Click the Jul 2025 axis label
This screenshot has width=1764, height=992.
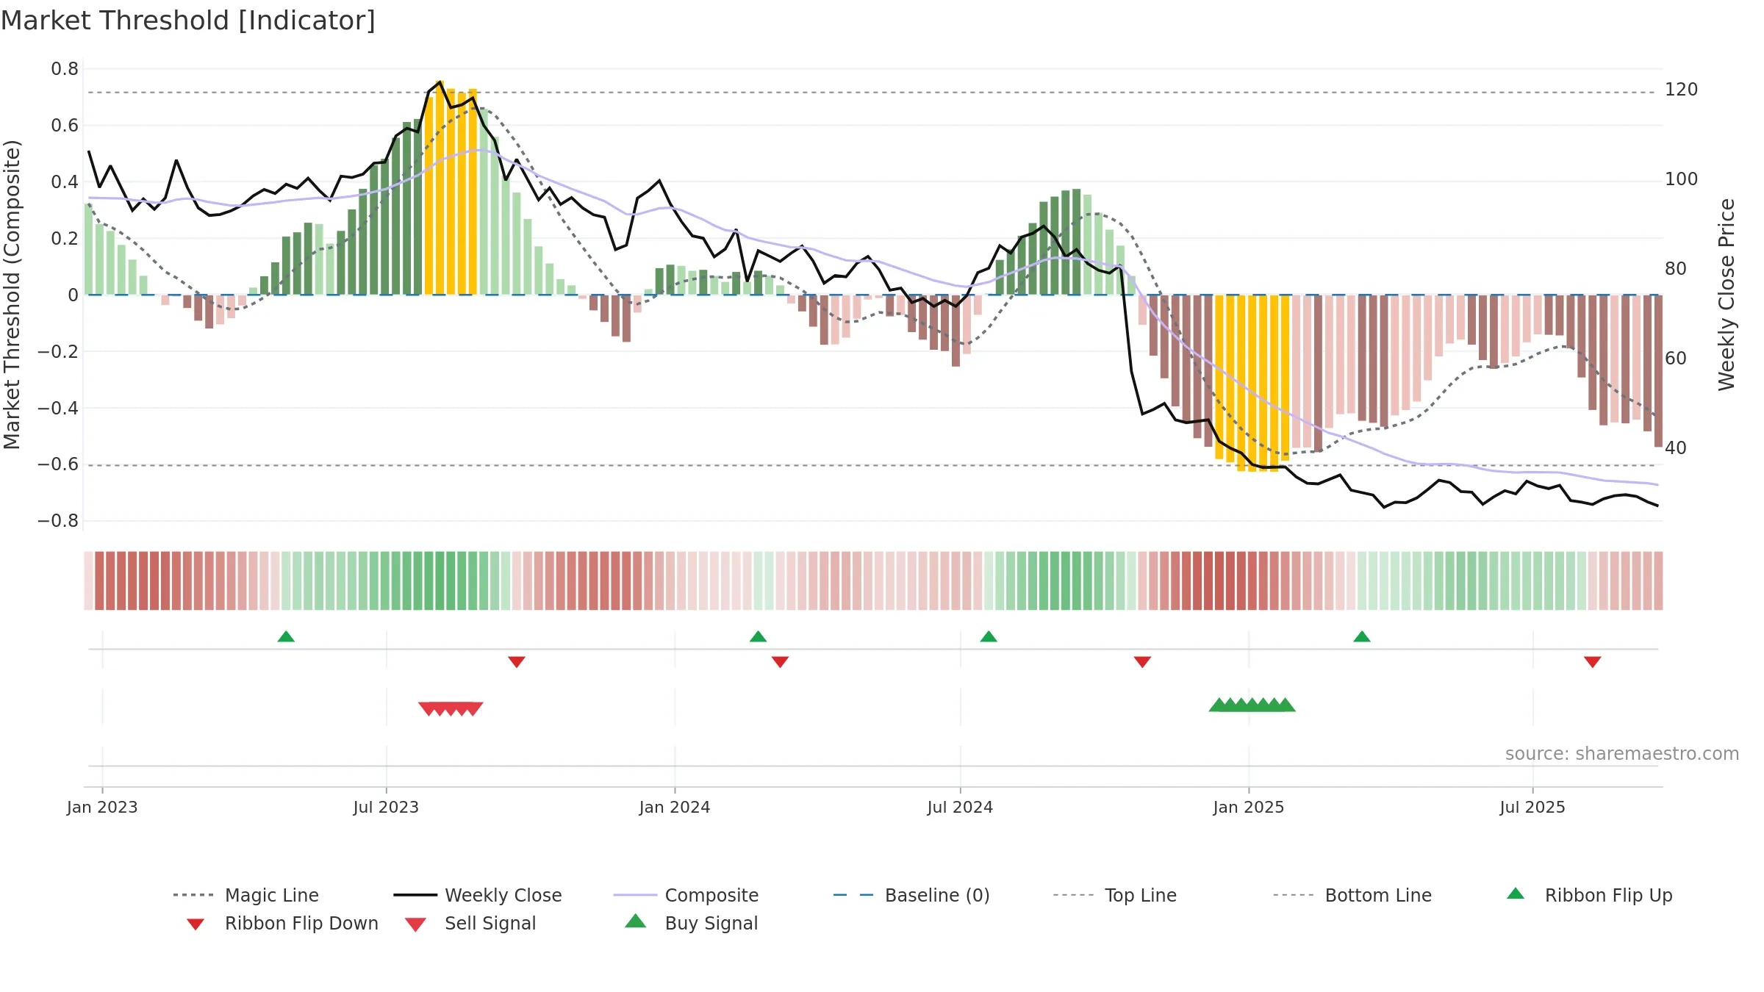pyautogui.click(x=1532, y=807)
